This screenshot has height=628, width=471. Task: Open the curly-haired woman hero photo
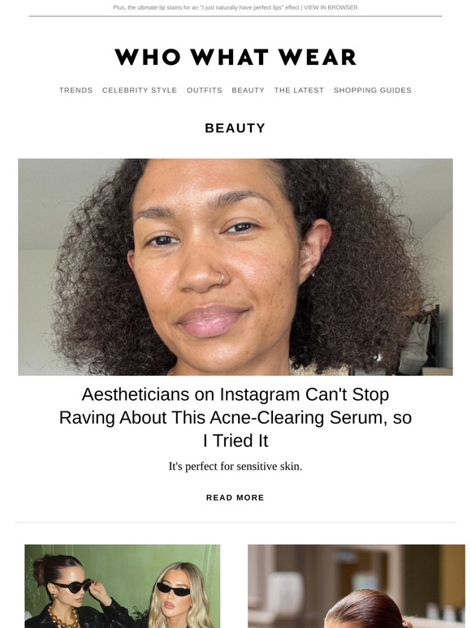235,267
